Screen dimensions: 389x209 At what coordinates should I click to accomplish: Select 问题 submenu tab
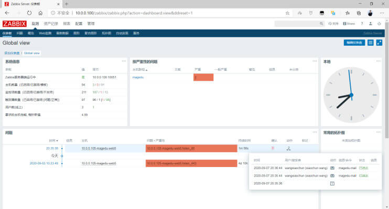(x=19, y=33)
